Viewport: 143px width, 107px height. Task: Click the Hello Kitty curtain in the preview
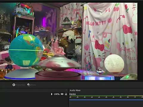point(110,35)
